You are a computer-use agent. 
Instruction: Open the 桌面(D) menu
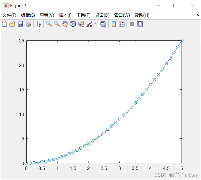tap(102, 15)
